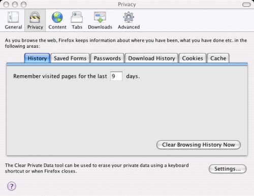Switch to the Saved Forms tab
Image resolution: width=254 pixels, height=196 pixels.
click(x=70, y=58)
